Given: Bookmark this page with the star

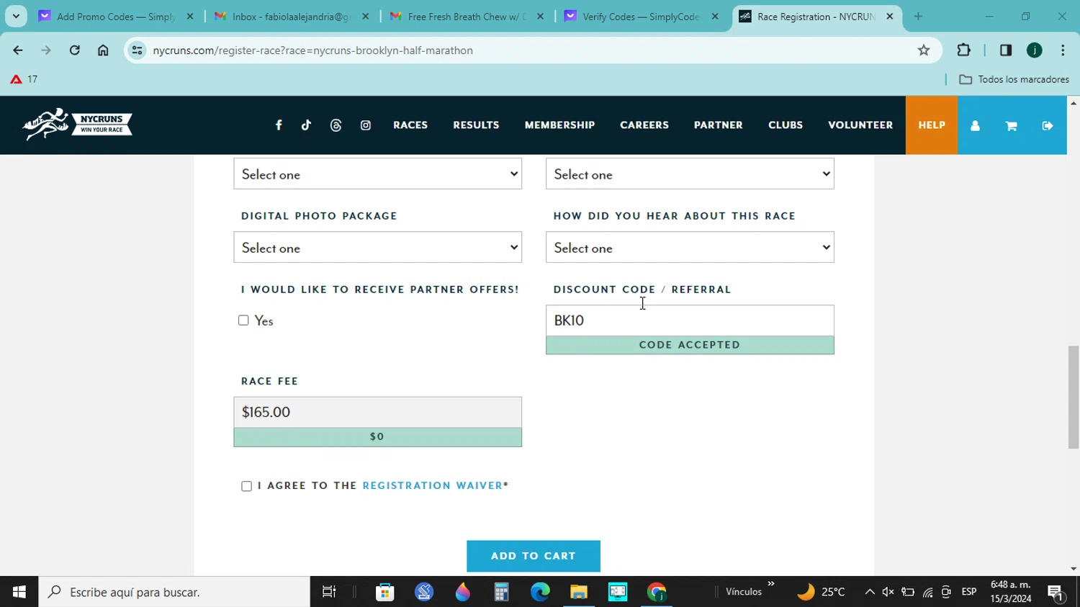Looking at the screenshot, I should click(924, 50).
